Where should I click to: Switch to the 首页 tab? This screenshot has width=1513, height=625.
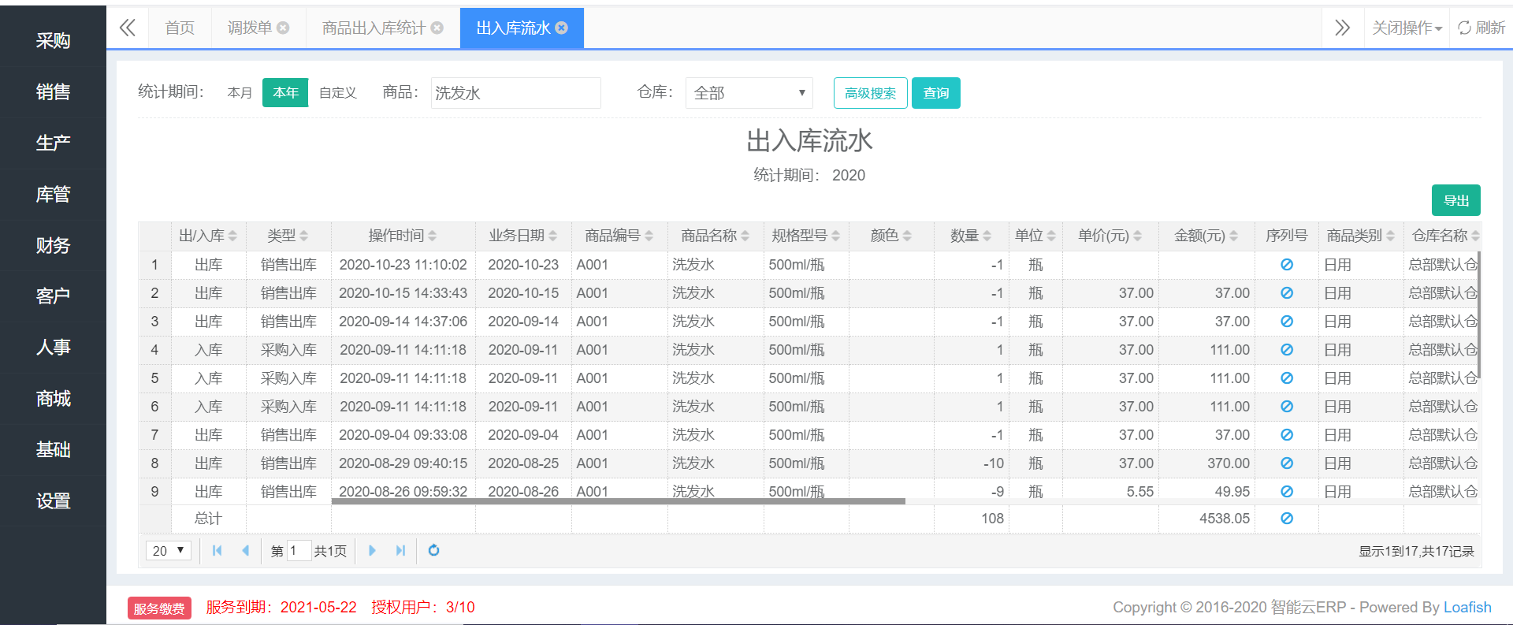pyautogui.click(x=180, y=28)
